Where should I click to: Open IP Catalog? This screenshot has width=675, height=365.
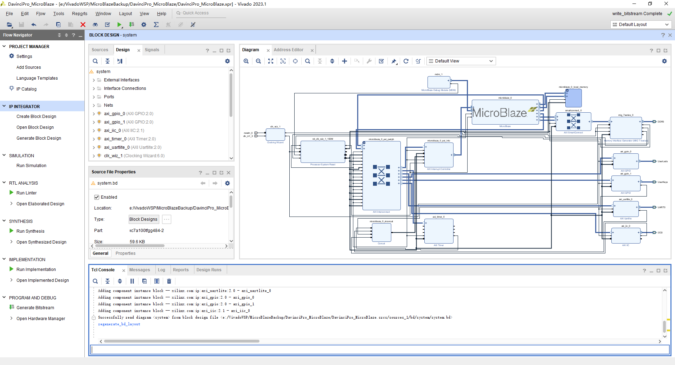click(26, 89)
